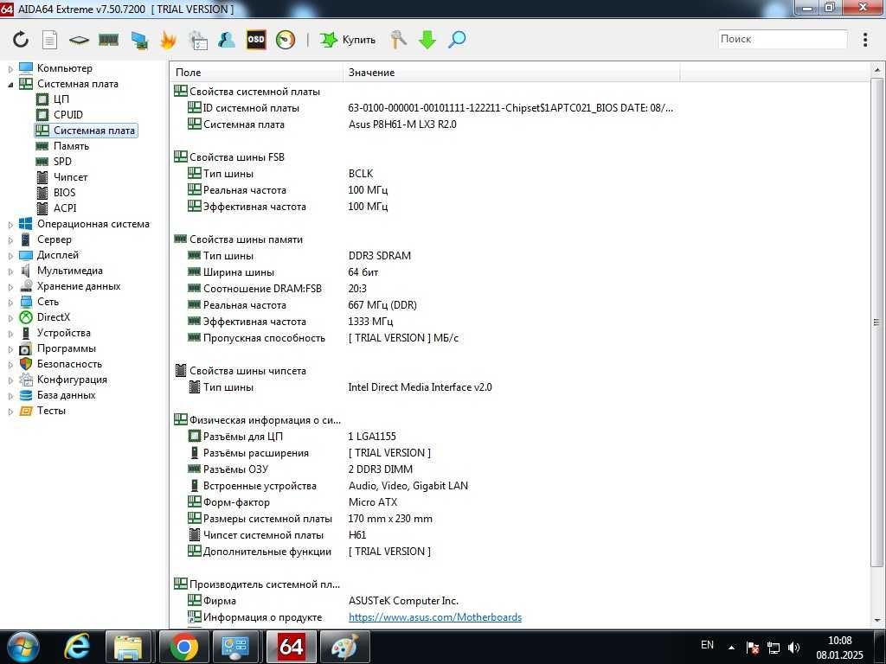The image size is (886, 664).
Task: Open the Windows Start button
Action: 22,647
